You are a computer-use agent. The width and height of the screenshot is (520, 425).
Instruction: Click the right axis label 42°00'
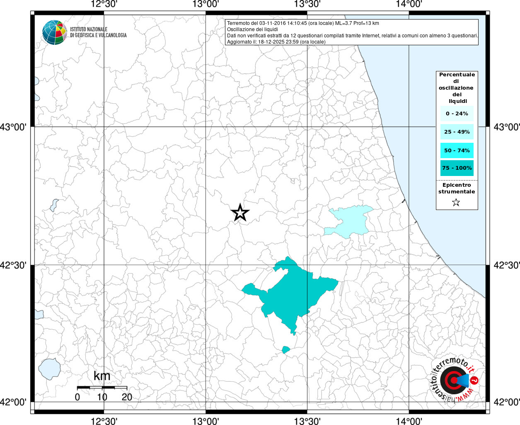(507, 402)
